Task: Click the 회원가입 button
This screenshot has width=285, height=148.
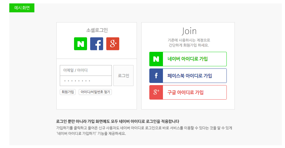Action: pos(68,92)
